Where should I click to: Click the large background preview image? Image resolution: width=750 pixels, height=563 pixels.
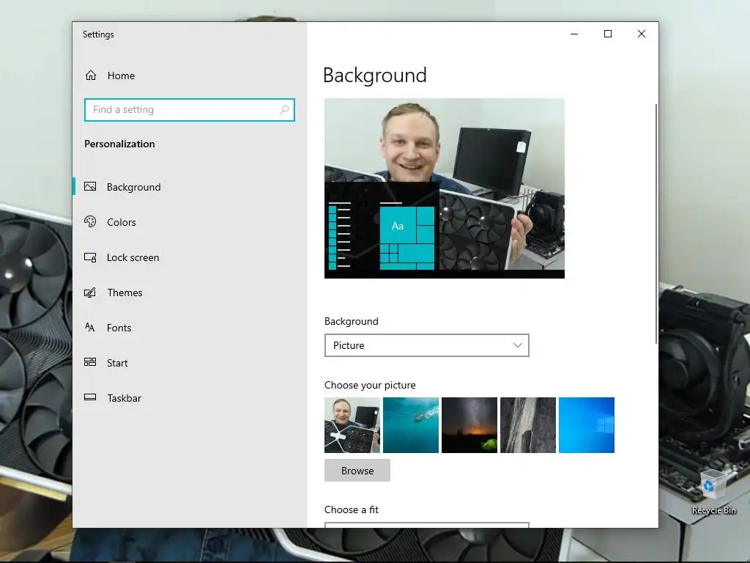coord(445,188)
